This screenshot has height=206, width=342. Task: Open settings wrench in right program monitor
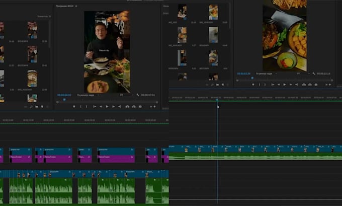[x=314, y=74]
